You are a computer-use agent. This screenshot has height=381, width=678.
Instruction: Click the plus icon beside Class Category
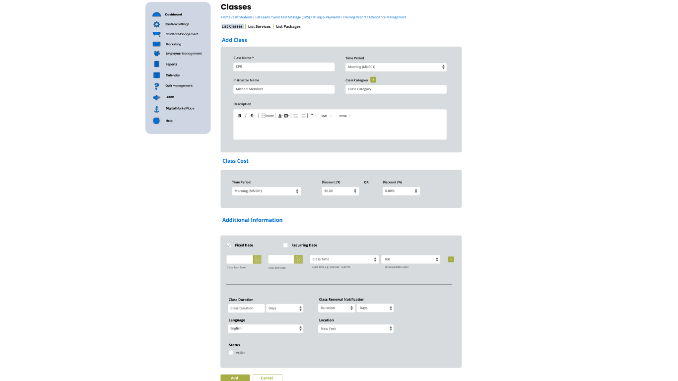373,80
